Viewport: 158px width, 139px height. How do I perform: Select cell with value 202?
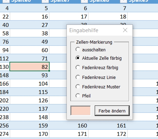[5, 100]
